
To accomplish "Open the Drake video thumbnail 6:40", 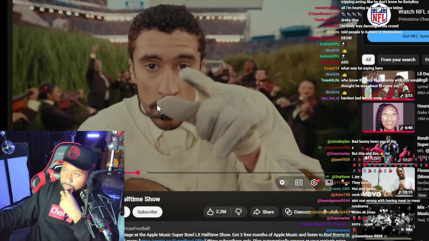I will 388,117.
